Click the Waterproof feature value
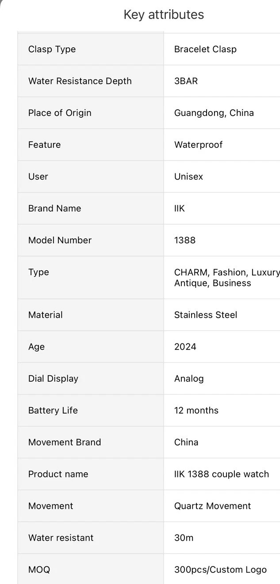This screenshot has height=584, width=280. tap(198, 145)
